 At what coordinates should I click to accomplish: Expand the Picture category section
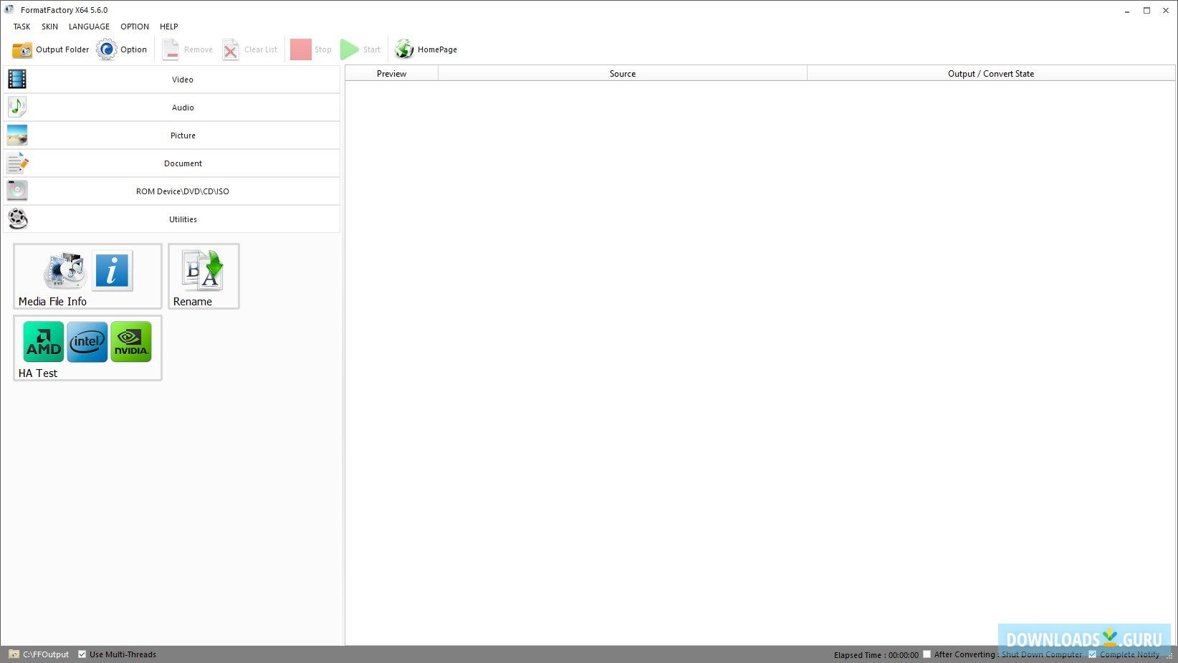(x=172, y=135)
